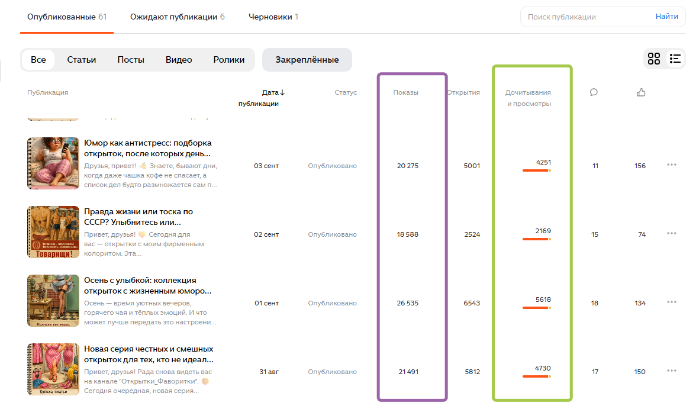Open the Осень с улыбкой publication title
696x409 pixels.
[x=148, y=285]
